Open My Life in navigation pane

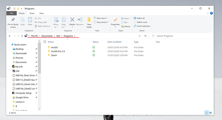tap(19, 67)
